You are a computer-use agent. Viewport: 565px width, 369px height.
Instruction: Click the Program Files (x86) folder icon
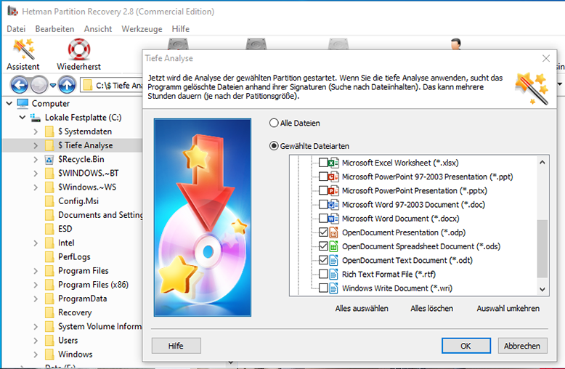(49, 285)
